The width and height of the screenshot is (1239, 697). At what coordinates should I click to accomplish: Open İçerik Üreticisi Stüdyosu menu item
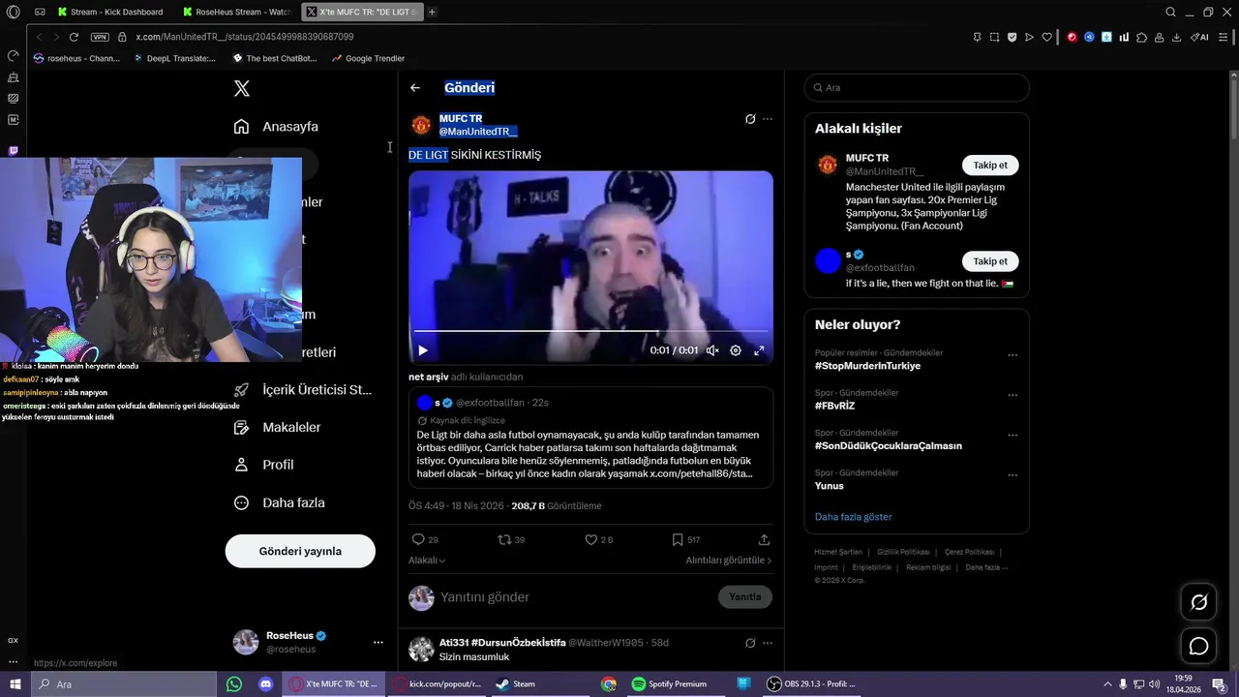tap(303, 390)
